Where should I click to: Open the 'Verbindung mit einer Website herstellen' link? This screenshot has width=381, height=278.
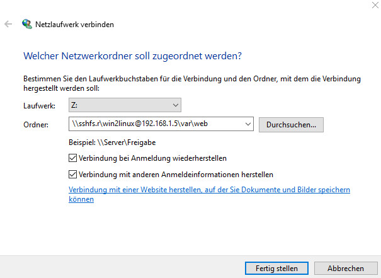(208, 190)
